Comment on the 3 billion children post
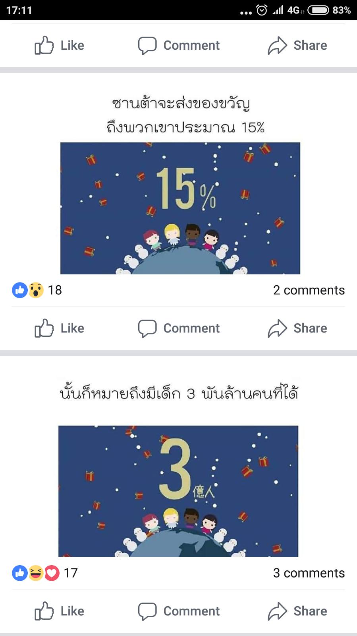 click(x=179, y=611)
